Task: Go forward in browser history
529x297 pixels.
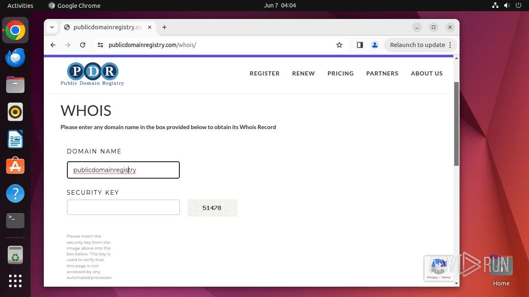Action: click(x=68, y=45)
